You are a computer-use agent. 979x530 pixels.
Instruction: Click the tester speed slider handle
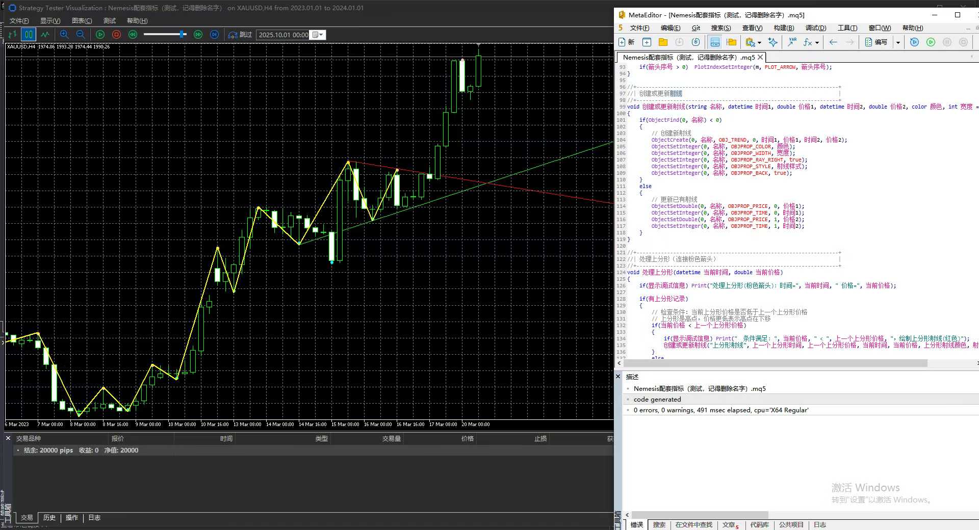pos(182,34)
